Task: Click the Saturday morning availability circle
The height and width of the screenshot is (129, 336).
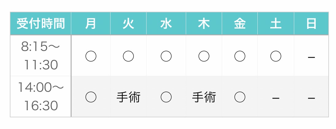Action: 276,56
